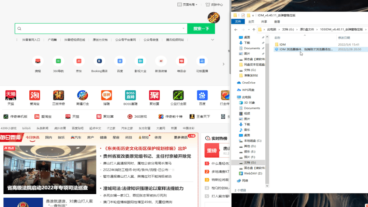Viewport: 368px width, 207px height.
Task: Click the 猎聘 site icon
Action: [x=106, y=95]
